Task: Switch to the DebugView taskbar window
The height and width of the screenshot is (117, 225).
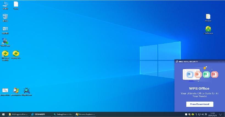Action: pos(63,114)
